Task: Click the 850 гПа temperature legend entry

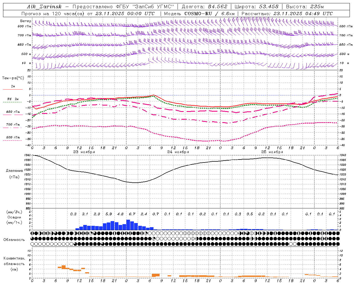Action: pos(13,112)
